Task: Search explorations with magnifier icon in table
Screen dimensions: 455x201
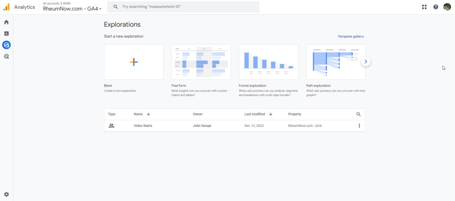Action: 359,114
